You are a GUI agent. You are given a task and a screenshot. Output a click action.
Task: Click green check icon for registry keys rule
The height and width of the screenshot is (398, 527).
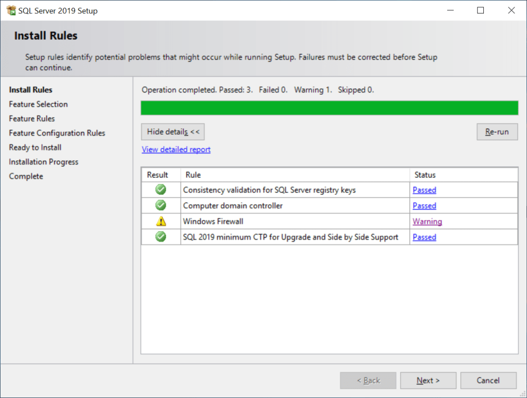tap(161, 190)
